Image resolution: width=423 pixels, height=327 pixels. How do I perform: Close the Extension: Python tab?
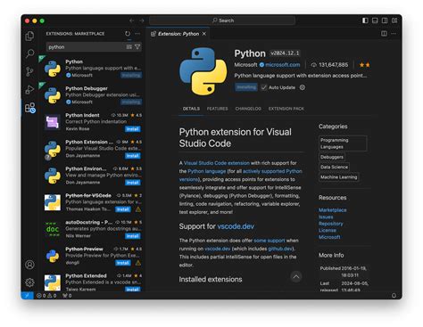tap(204, 34)
